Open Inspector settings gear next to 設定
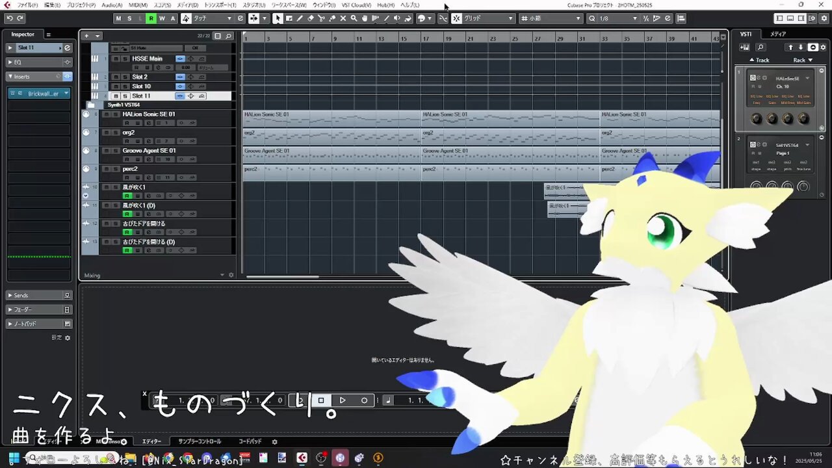832x468 pixels. click(x=68, y=338)
